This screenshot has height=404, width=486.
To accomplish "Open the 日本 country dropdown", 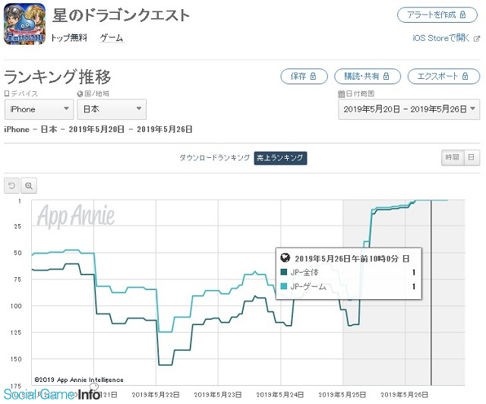I will click(x=112, y=109).
